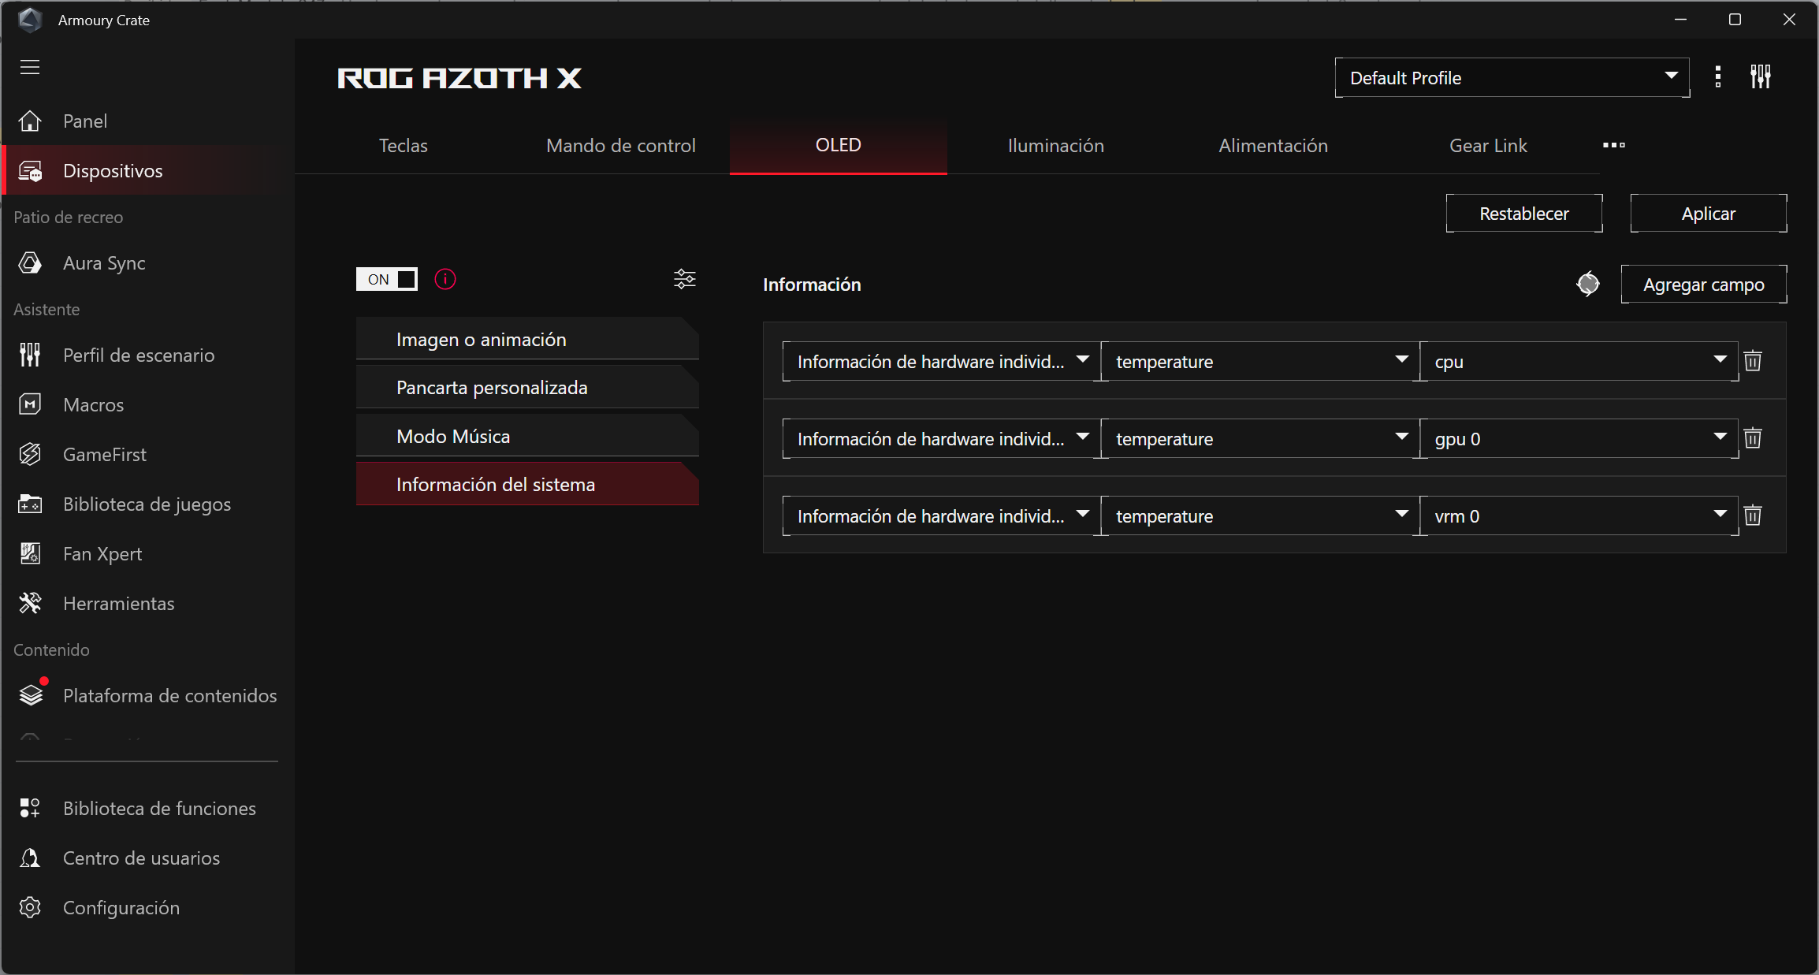Open the Dispositivos sidebar entry label
This screenshot has height=975, width=1819.
point(113,171)
